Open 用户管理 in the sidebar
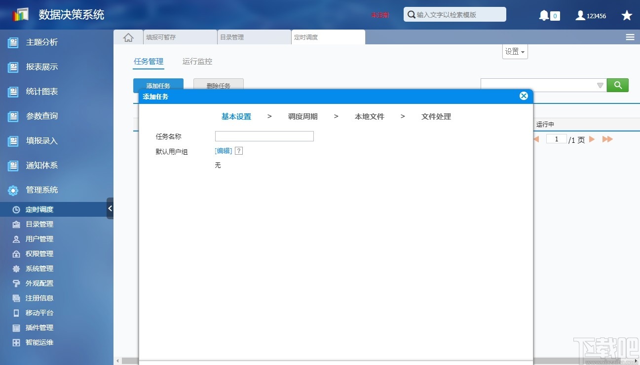Screen dimensions: 640x365 tap(39, 239)
